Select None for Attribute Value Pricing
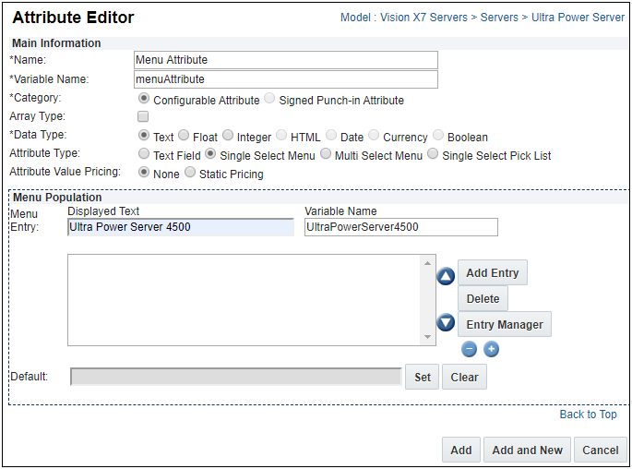Image resolution: width=632 pixels, height=469 pixels. [x=144, y=173]
